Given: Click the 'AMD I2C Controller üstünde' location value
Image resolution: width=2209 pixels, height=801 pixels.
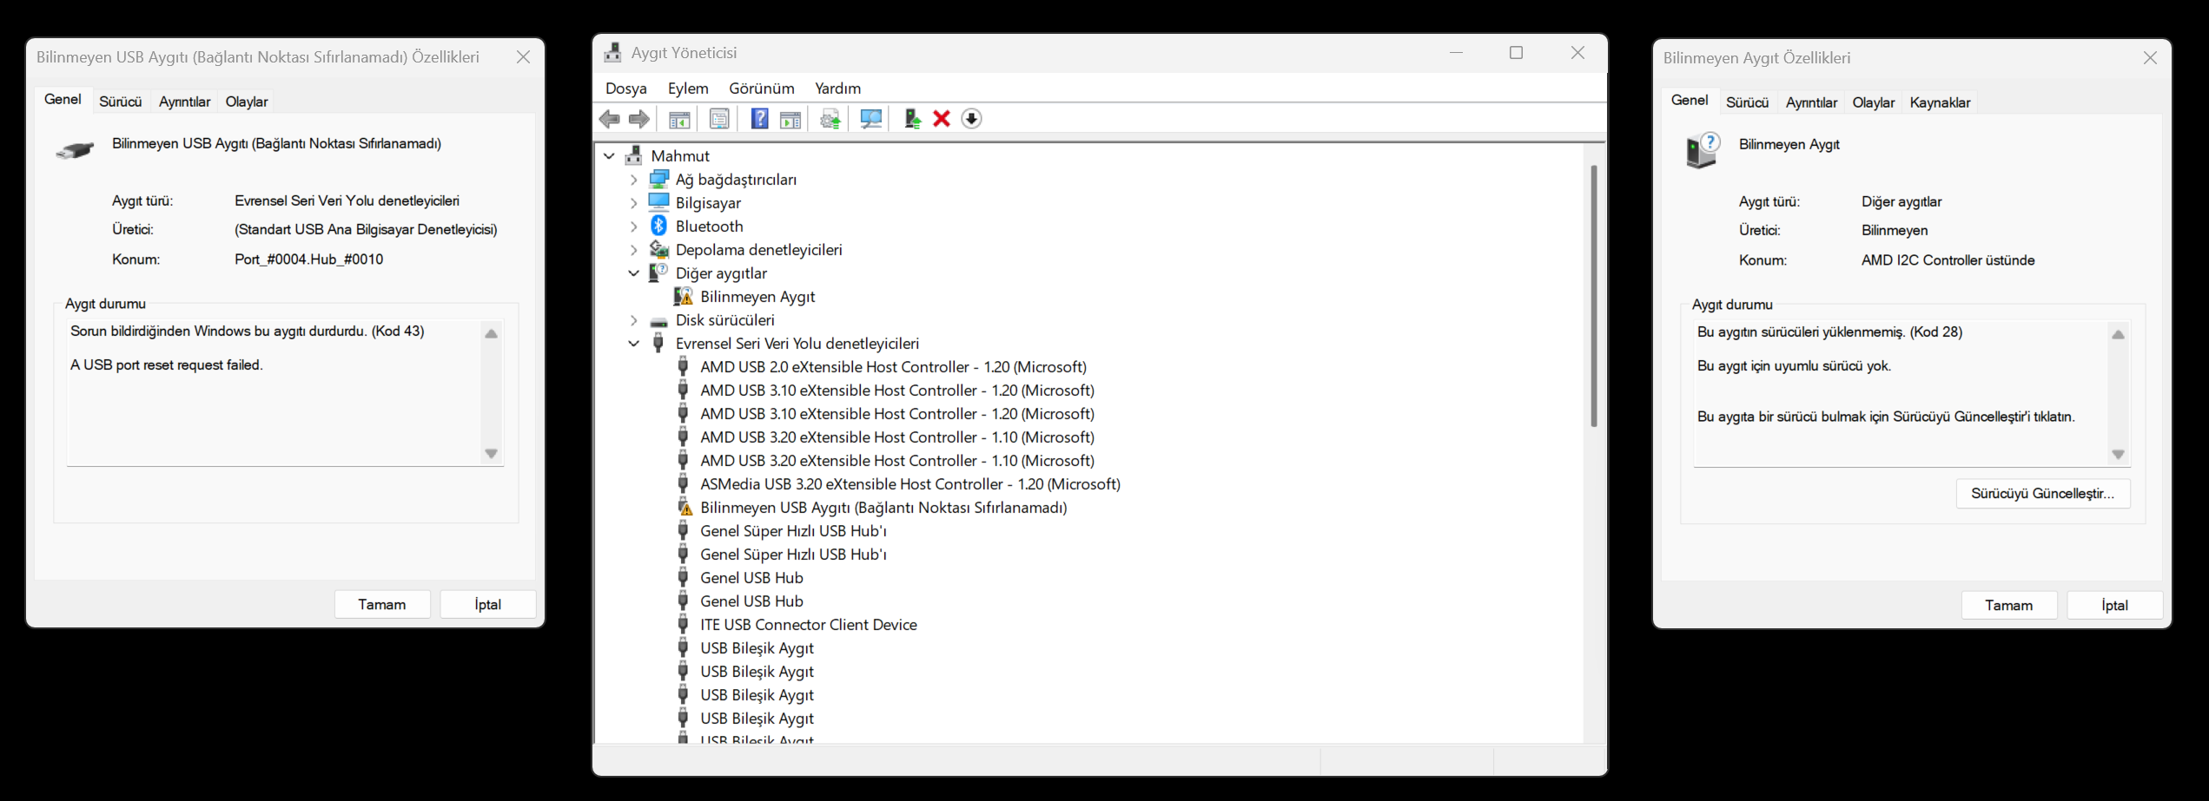Looking at the screenshot, I should point(1948,260).
